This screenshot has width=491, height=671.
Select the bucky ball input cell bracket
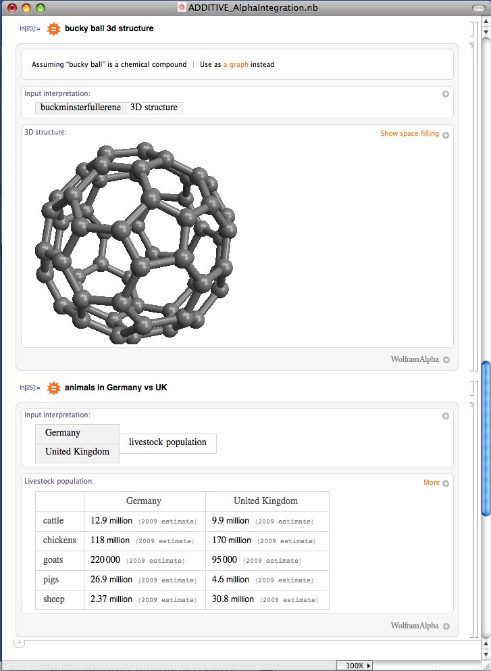coord(473,29)
